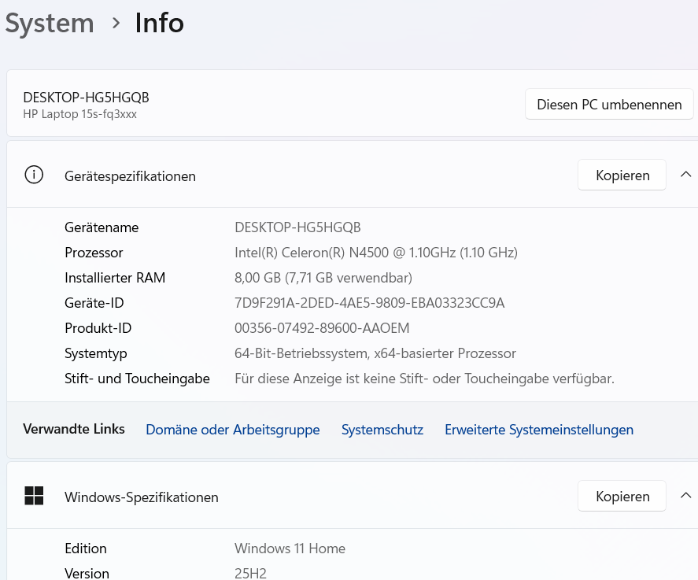Select the Geräte-ID value 7D9F291A-2DED-4AE5-9809-EBA03323CC9A

coord(370,303)
